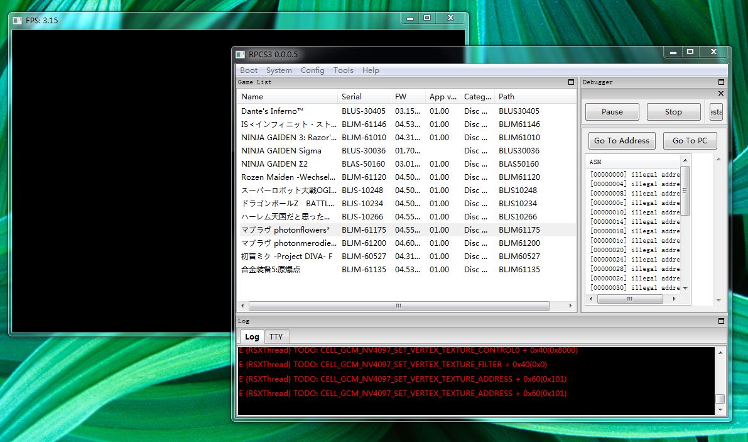Float the Game List panel

[571, 82]
